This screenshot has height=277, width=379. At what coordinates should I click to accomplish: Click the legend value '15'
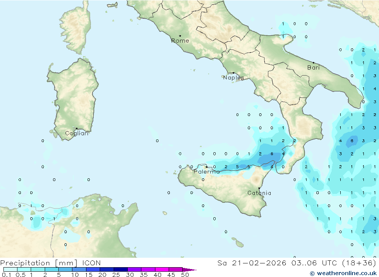coord(89,275)
